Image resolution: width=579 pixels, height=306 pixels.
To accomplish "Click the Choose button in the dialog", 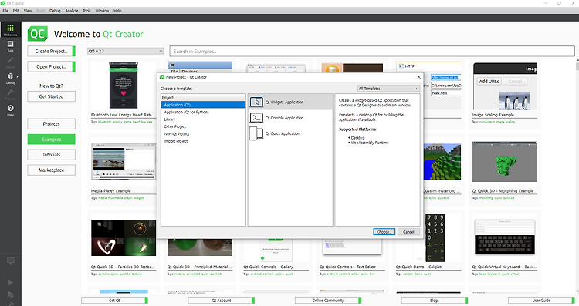I will [384, 232].
